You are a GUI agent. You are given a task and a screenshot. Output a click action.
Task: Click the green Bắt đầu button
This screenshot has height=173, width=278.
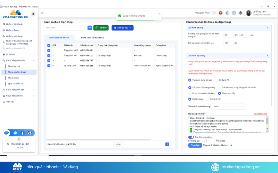[101, 28]
